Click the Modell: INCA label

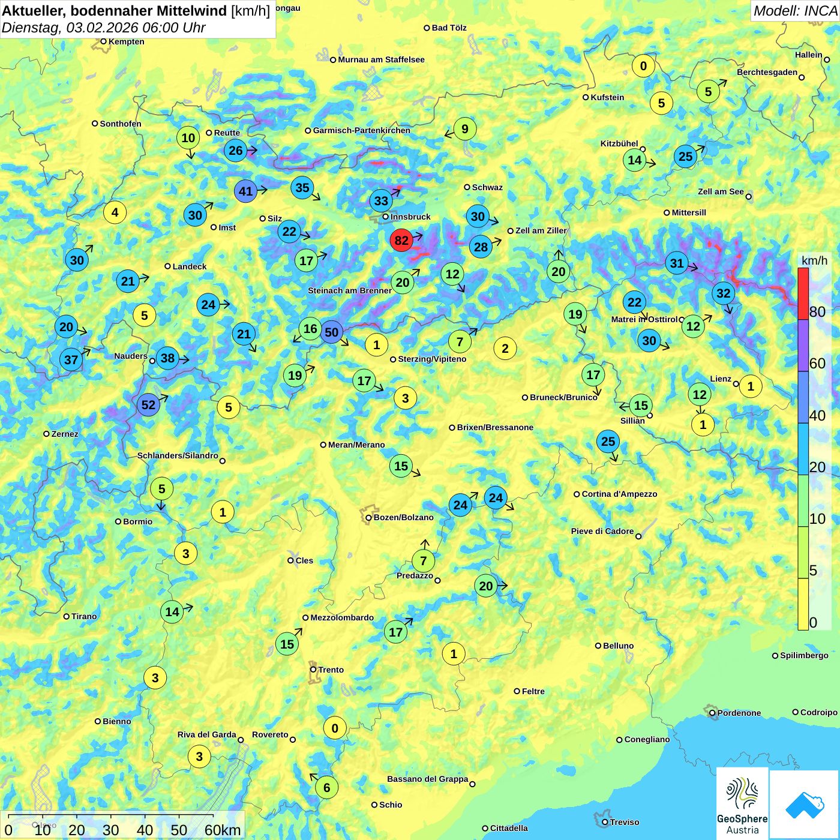point(795,10)
